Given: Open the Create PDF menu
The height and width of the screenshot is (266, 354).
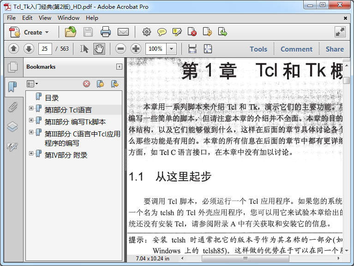Looking at the screenshot, I should (x=29, y=32).
